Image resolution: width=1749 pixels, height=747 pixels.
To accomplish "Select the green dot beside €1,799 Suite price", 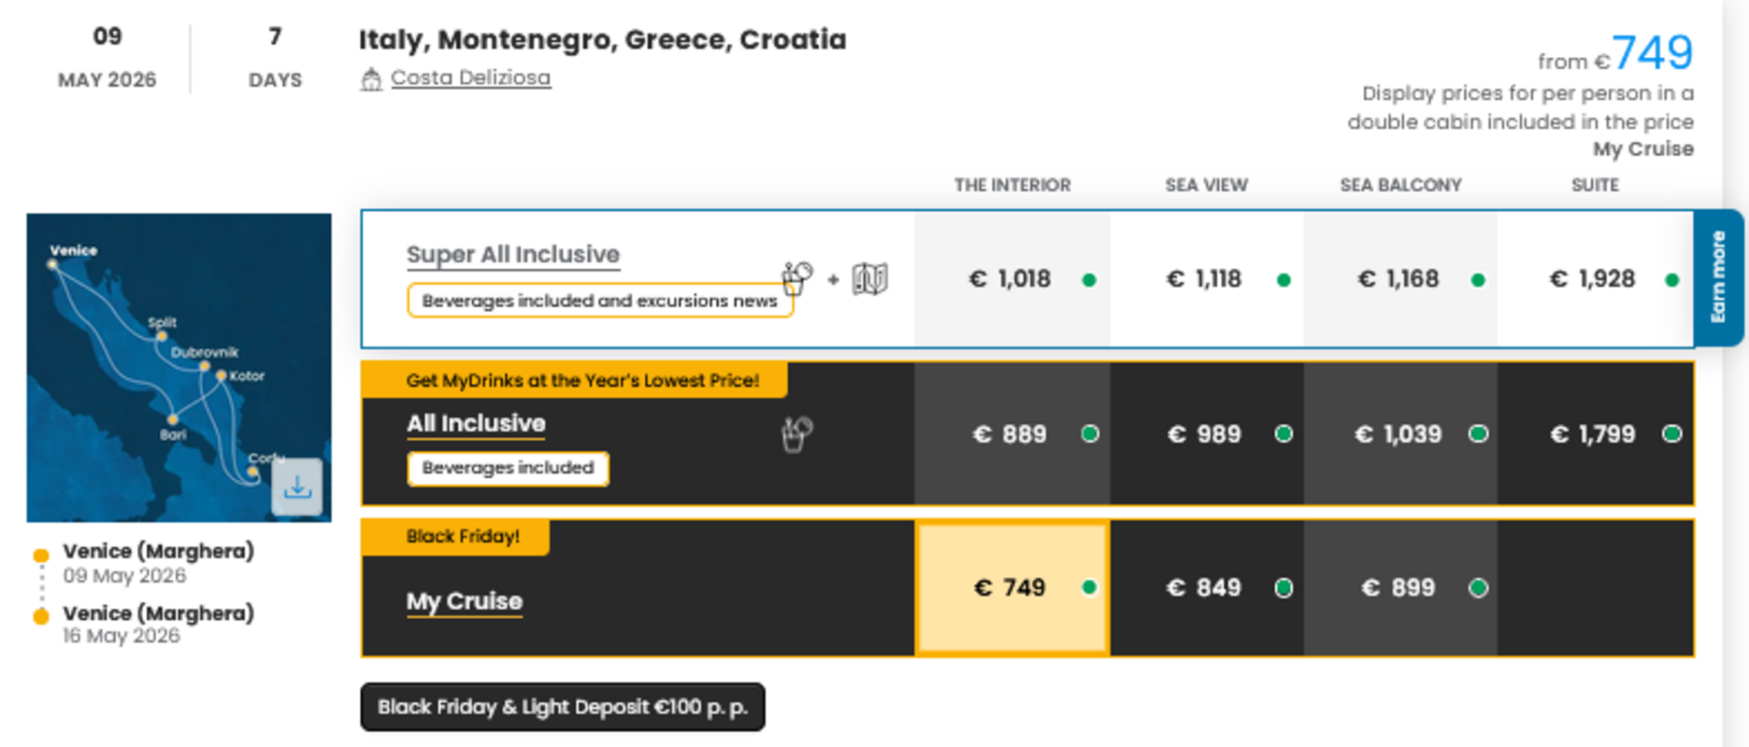I will coord(1672,433).
